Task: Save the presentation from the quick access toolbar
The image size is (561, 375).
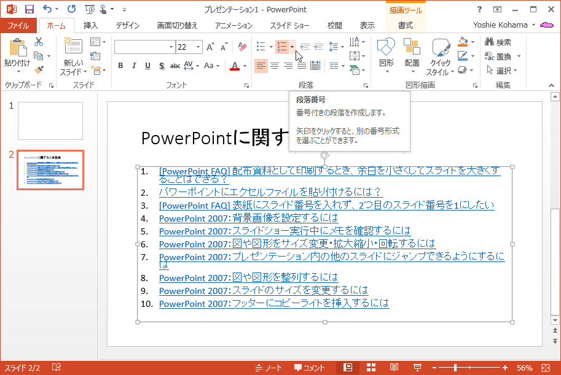Action: tap(29, 9)
